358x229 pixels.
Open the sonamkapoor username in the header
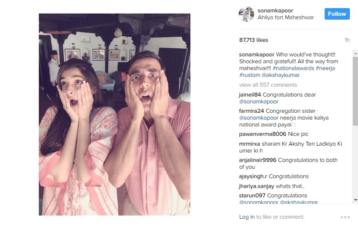[x=275, y=11]
